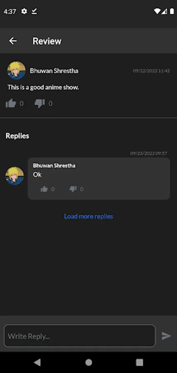Expand the thread via Load more replies
Screen dimensions: 177x373
click(x=89, y=216)
